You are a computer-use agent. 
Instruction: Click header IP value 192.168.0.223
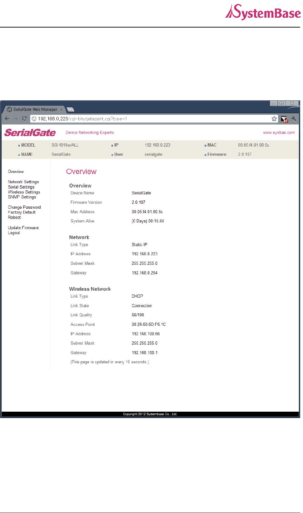click(157, 145)
